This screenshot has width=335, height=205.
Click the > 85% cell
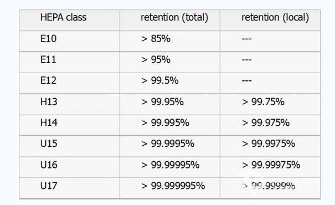tap(156, 39)
